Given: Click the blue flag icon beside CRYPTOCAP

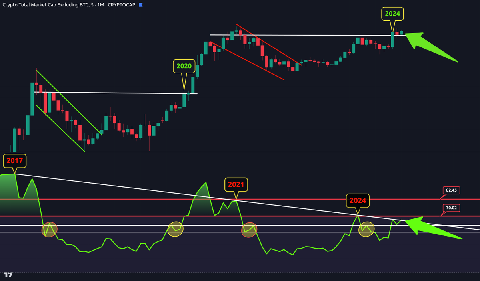Looking at the screenshot, I should 141,4.
